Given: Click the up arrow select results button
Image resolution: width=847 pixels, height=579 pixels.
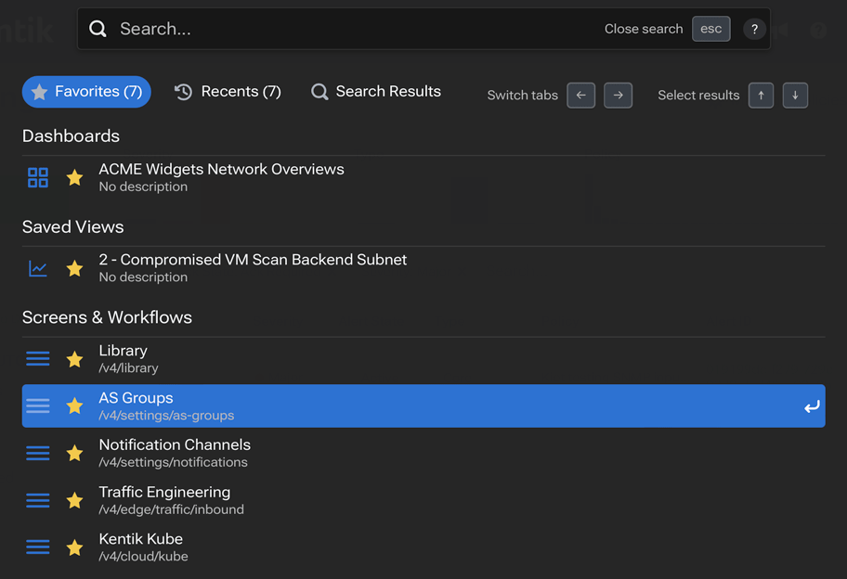Looking at the screenshot, I should [x=762, y=96].
